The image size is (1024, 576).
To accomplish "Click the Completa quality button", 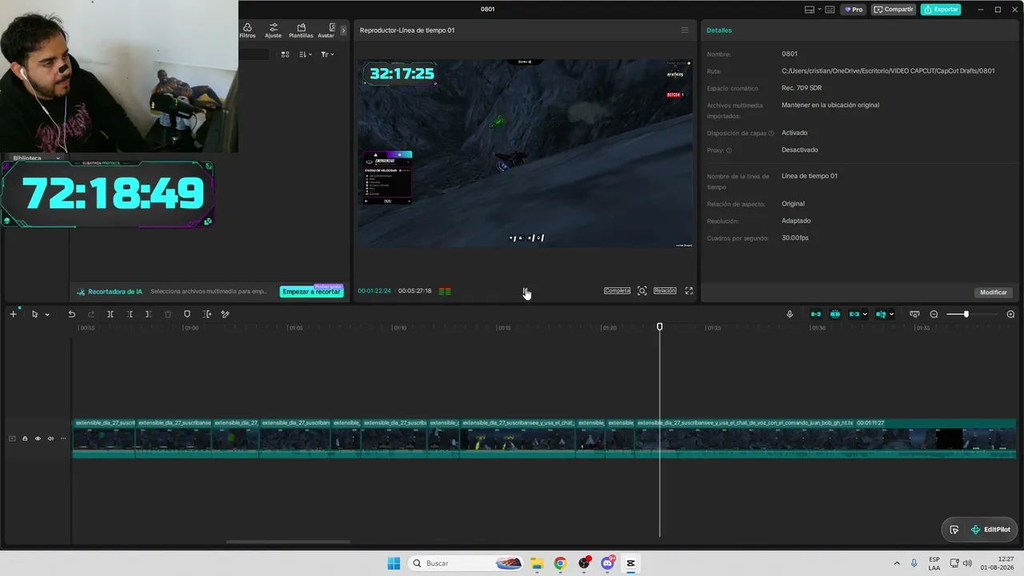I will click(x=617, y=291).
